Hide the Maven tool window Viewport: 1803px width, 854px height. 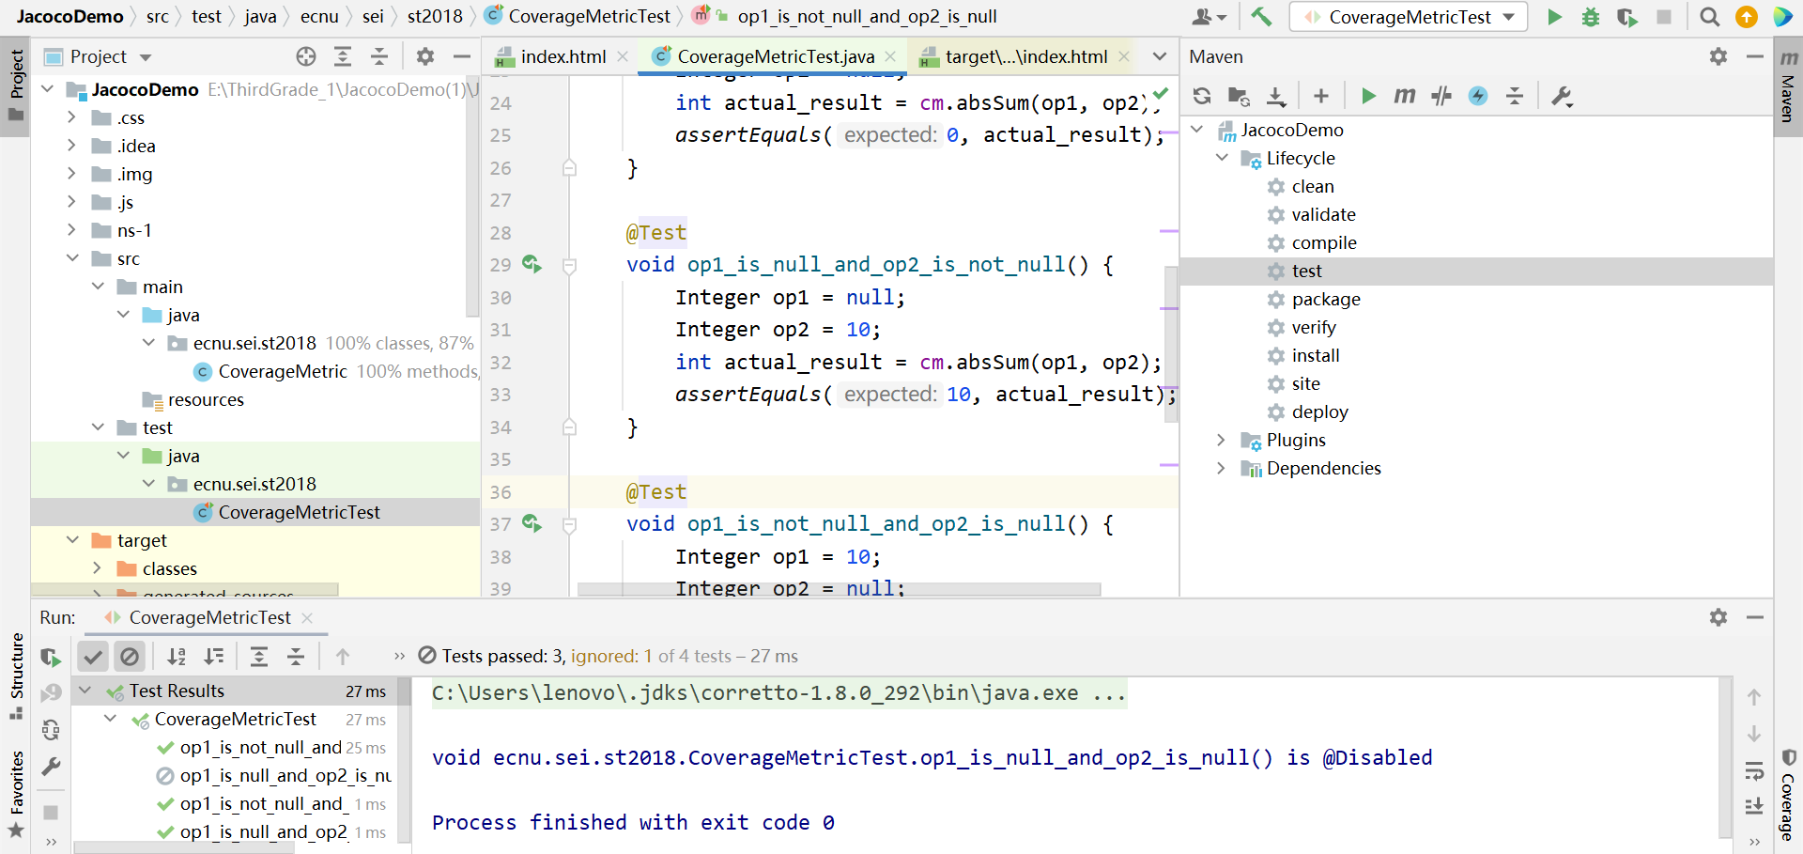pos(1754,56)
